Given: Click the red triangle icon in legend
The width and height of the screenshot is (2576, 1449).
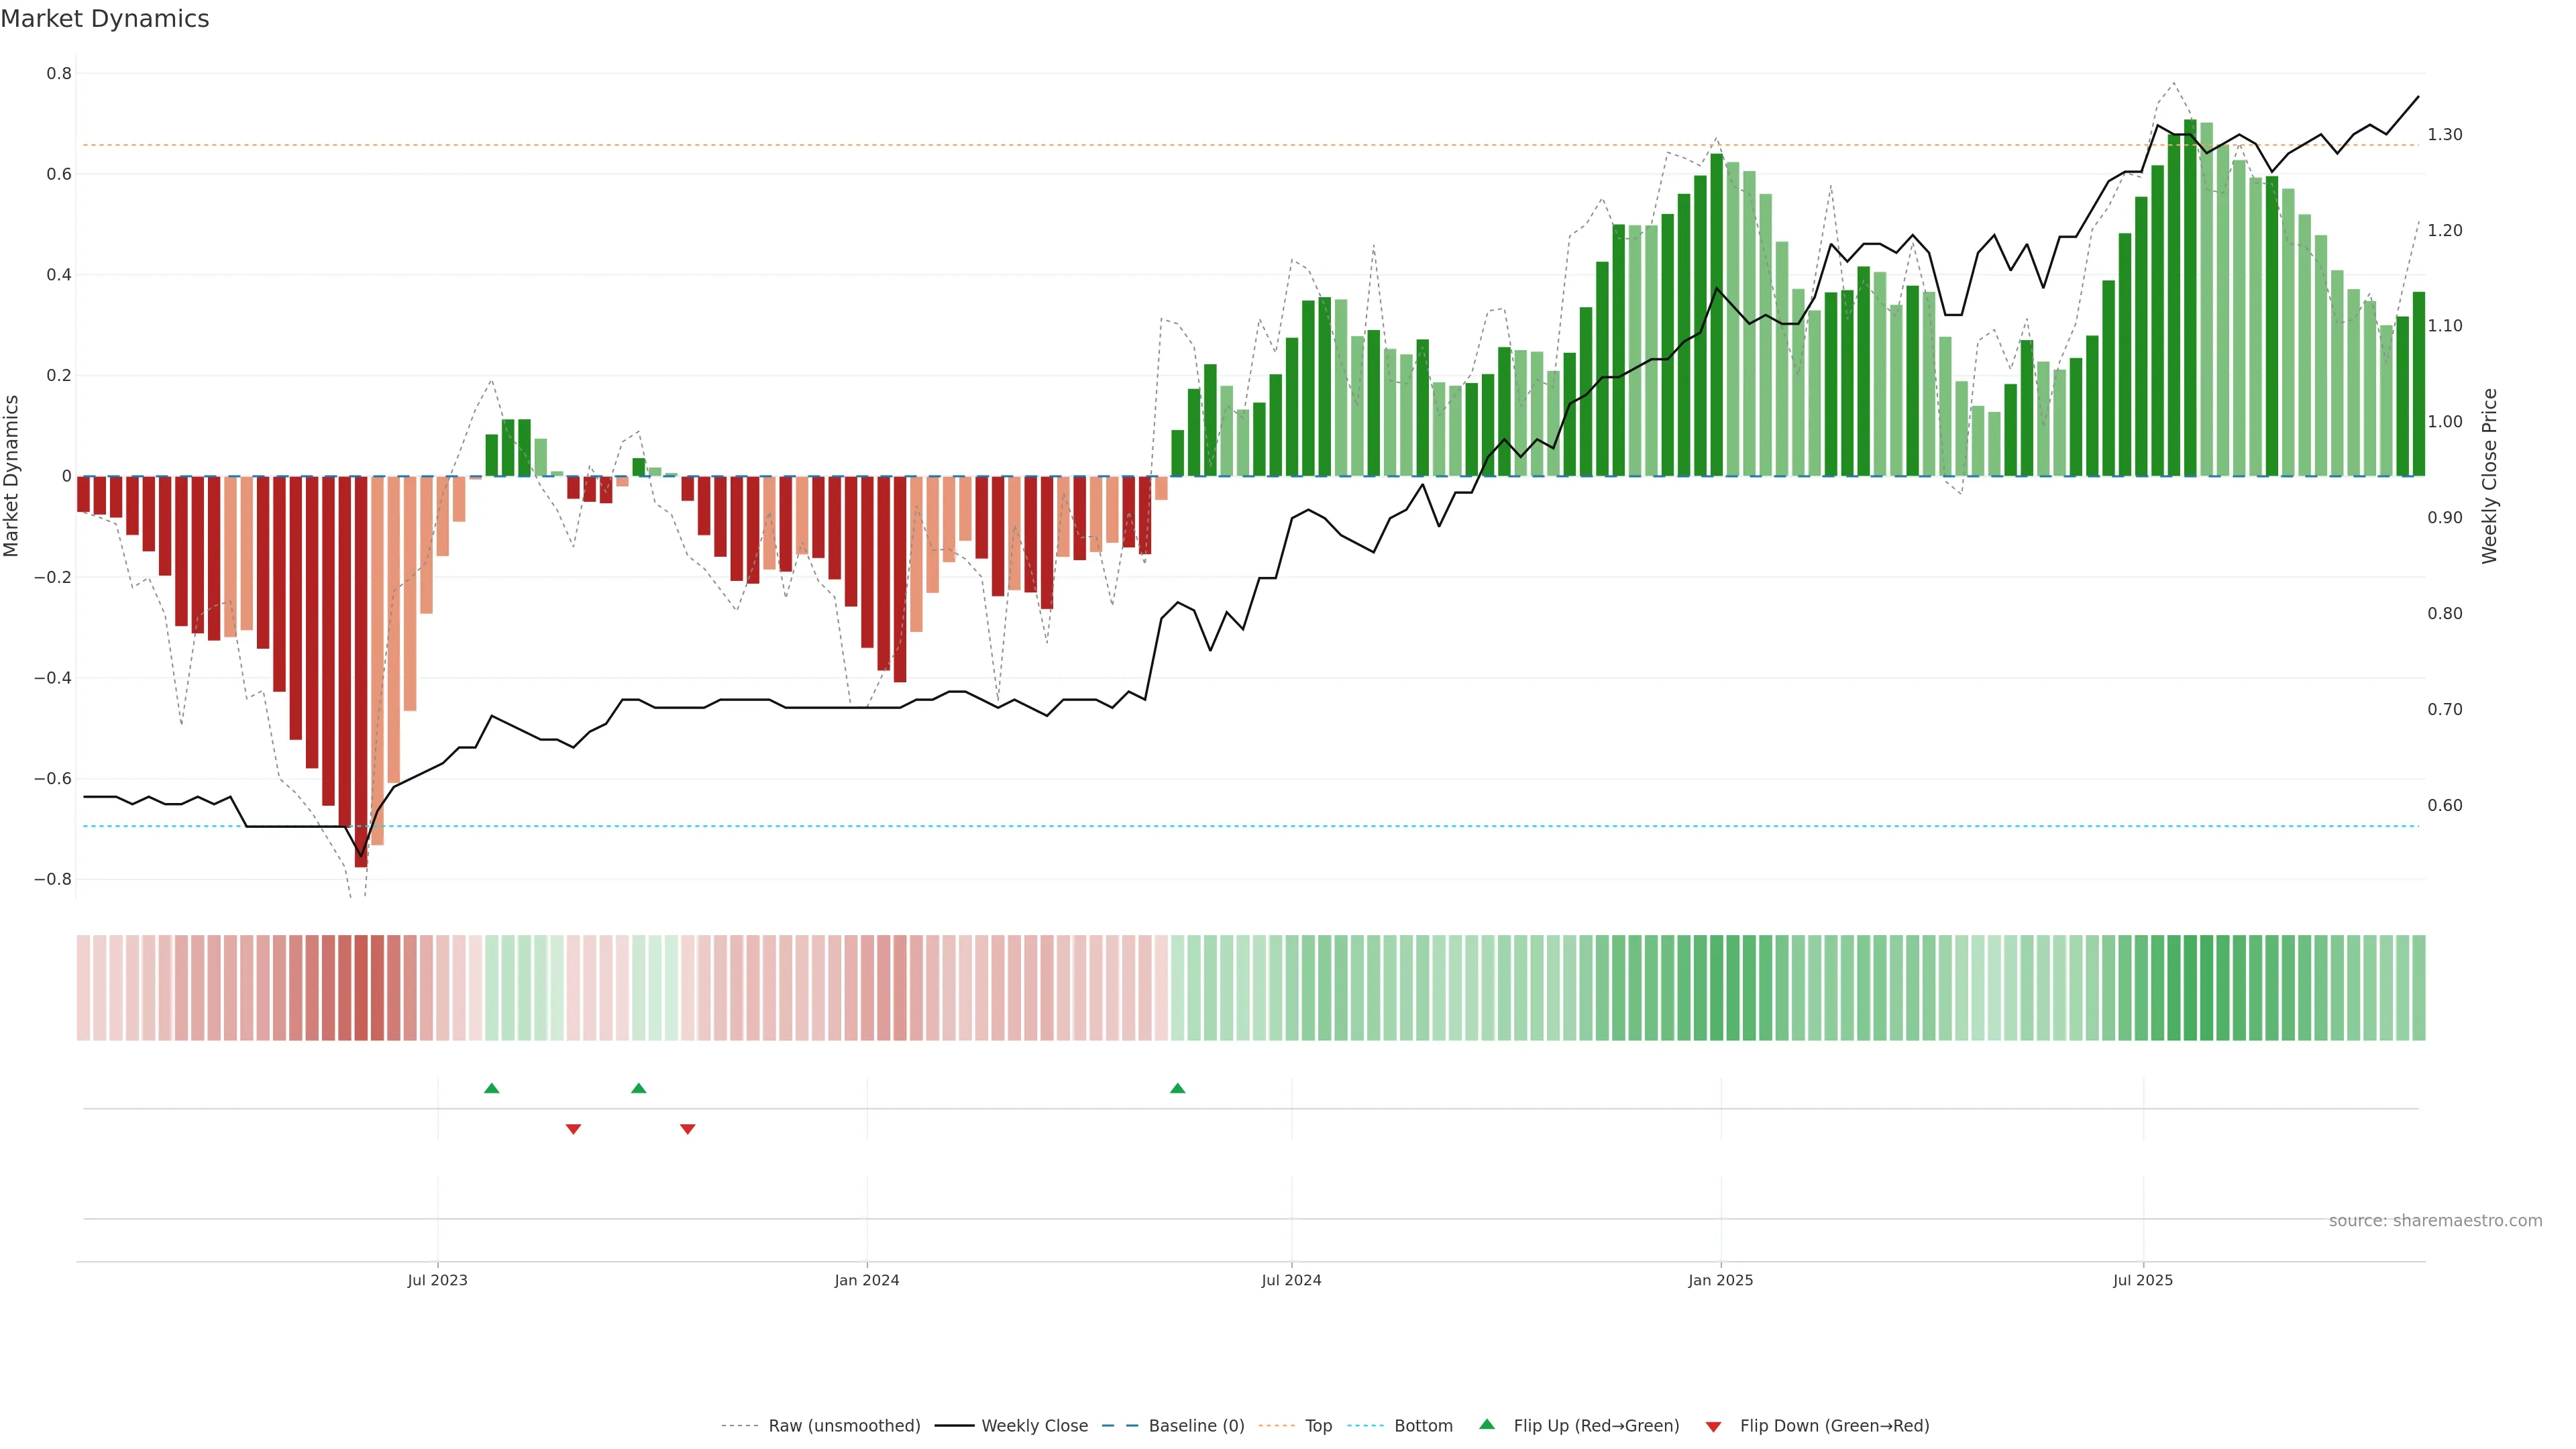Looking at the screenshot, I should pyautogui.click(x=1713, y=1427).
